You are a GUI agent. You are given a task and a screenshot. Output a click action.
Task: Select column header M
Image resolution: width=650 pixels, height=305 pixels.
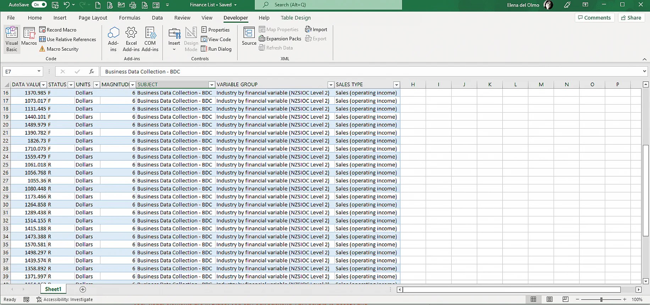pos(541,85)
